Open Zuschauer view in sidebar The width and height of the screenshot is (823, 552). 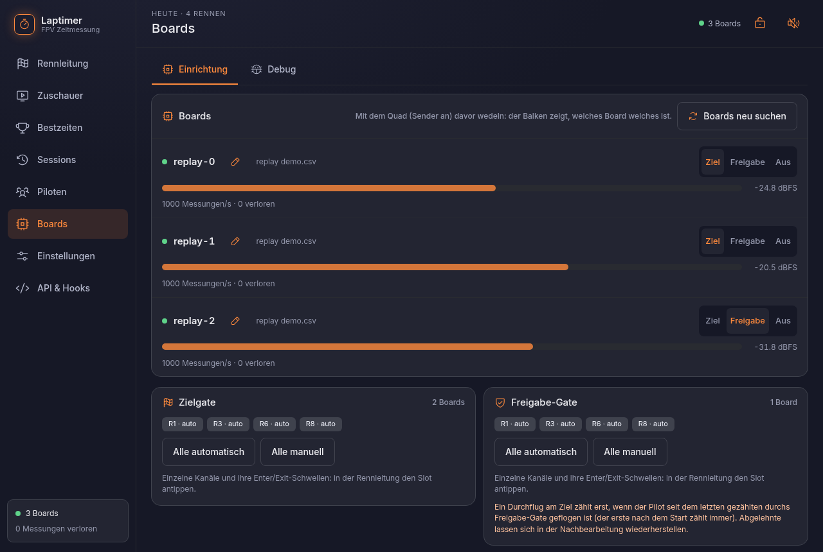[68, 96]
